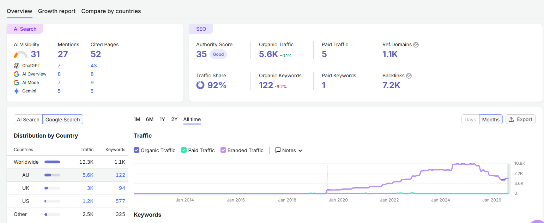Switch the data source to Google Search
Viewport: 544px width, 223px height.
[63, 120]
